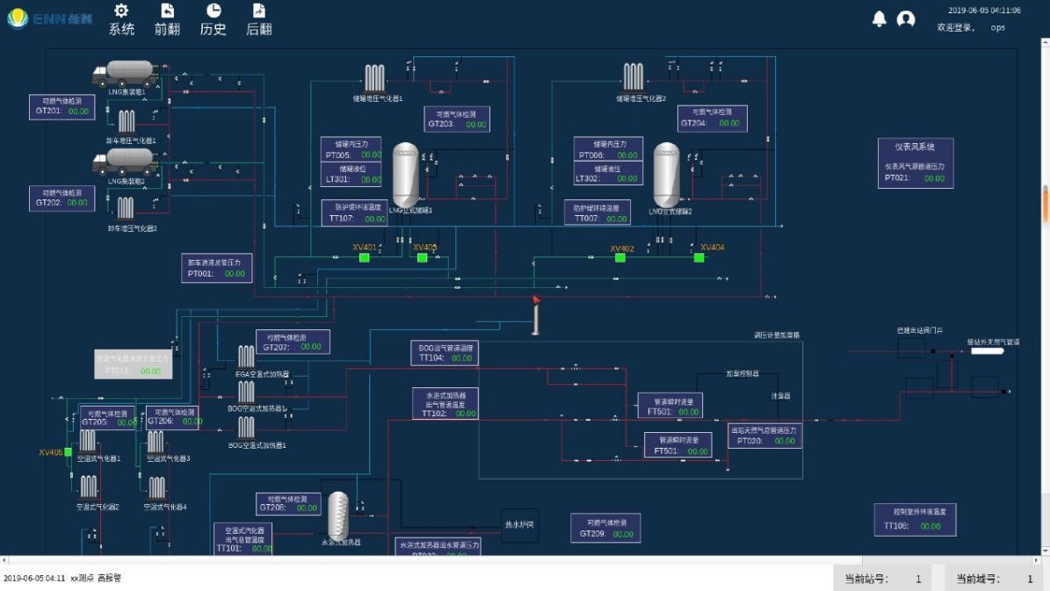Screen dimensions: 1050x591
Task: Click the TT104 BOG outlet temperature panel
Action: tap(445, 353)
